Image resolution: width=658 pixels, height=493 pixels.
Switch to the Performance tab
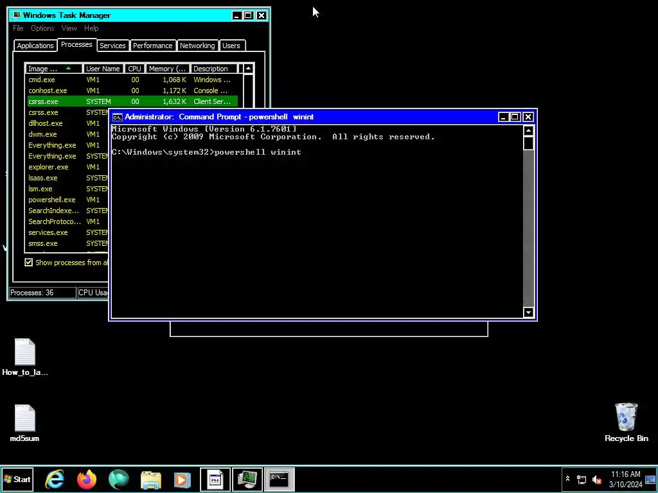[x=152, y=46]
